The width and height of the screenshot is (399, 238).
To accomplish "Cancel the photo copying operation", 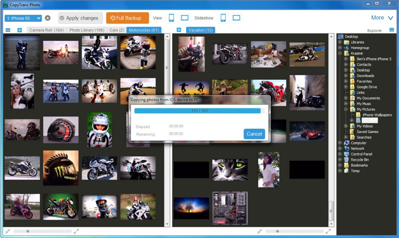I will [254, 134].
